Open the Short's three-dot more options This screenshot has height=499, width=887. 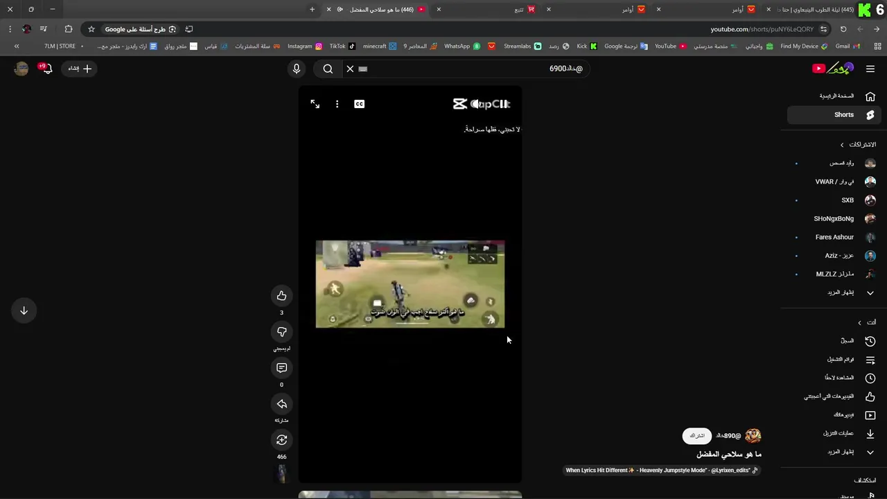point(337,104)
